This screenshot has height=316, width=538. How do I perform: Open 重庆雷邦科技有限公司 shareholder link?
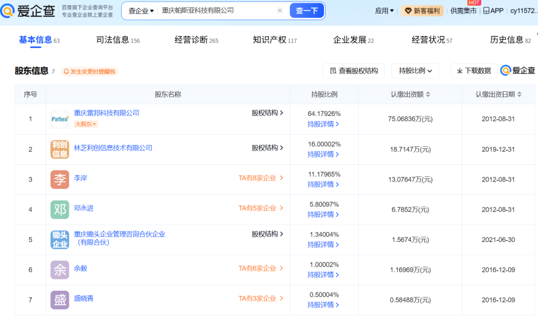pyautogui.click(x=106, y=113)
